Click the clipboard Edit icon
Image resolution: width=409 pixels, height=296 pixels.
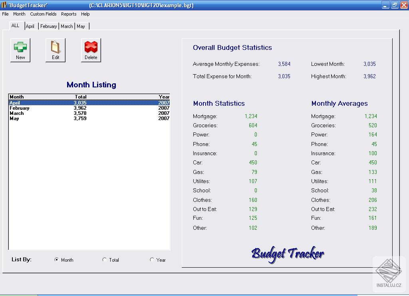pos(56,47)
